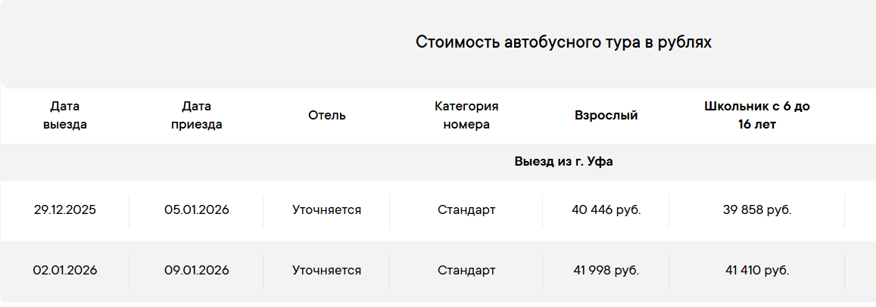Select the 'Взрослый' column header
876x307 pixels.
606,116
